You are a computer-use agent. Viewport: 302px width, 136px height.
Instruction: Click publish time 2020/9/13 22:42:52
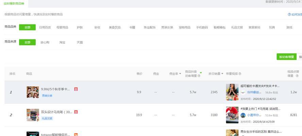click(x=265, y=99)
